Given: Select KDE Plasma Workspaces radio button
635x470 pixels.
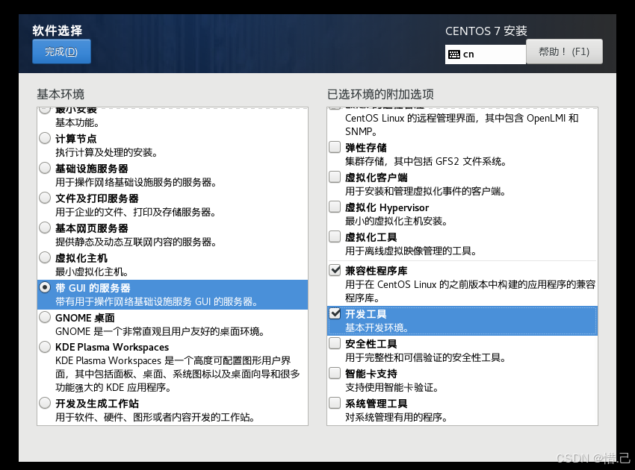Looking at the screenshot, I should [x=45, y=347].
